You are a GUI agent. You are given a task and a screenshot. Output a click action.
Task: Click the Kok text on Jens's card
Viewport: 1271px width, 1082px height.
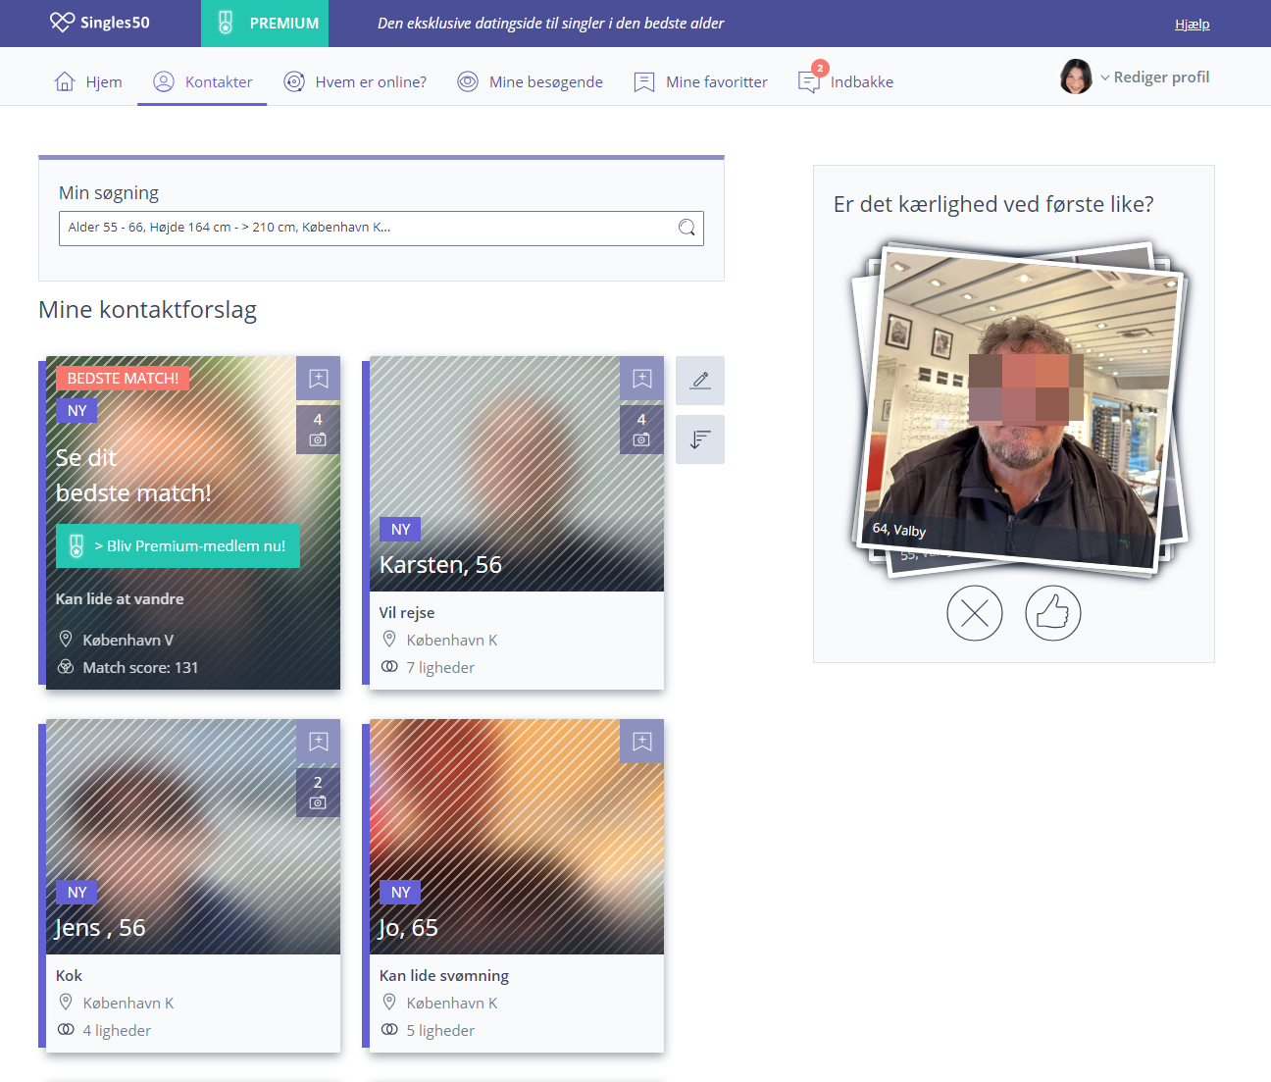tap(69, 975)
